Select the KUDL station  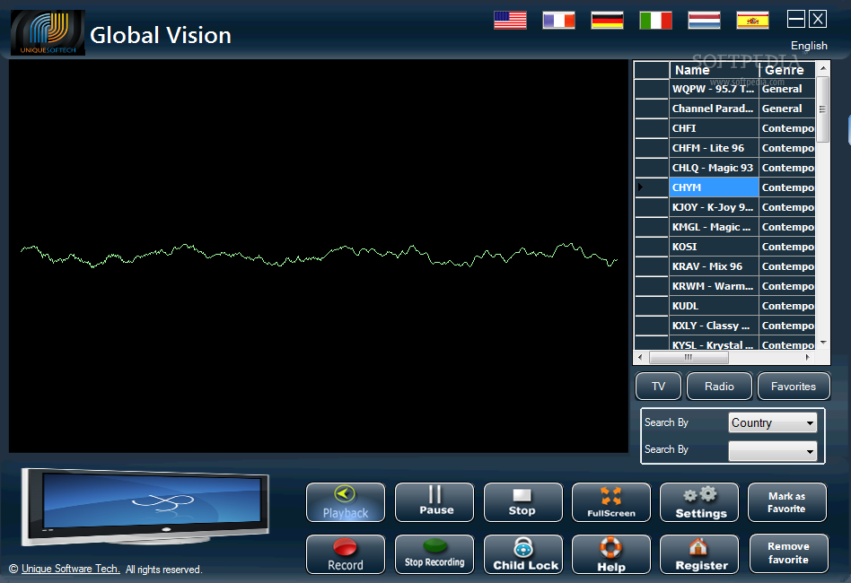coord(714,306)
